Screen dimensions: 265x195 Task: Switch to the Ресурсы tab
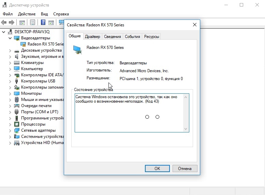click(x=151, y=37)
